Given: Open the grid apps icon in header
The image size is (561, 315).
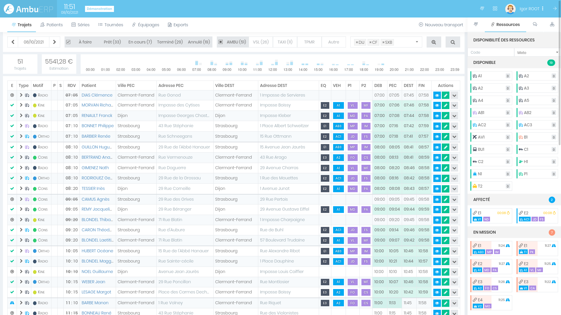Looking at the screenshot, I should coord(495,9).
